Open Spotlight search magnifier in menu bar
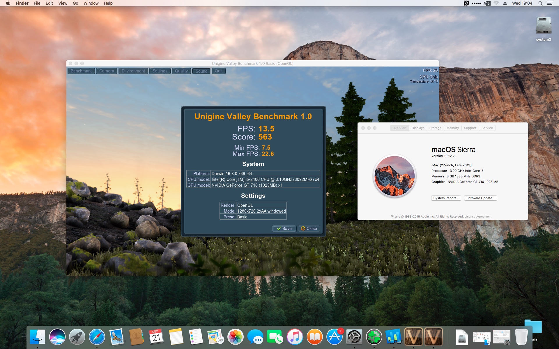The image size is (559, 349). tap(540, 3)
